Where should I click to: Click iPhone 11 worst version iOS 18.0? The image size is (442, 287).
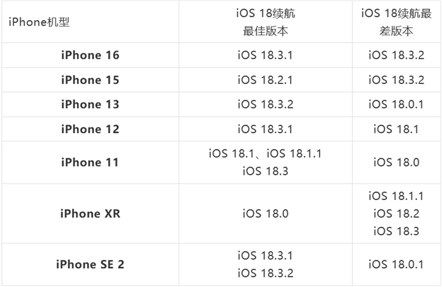pyautogui.click(x=397, y=162)
